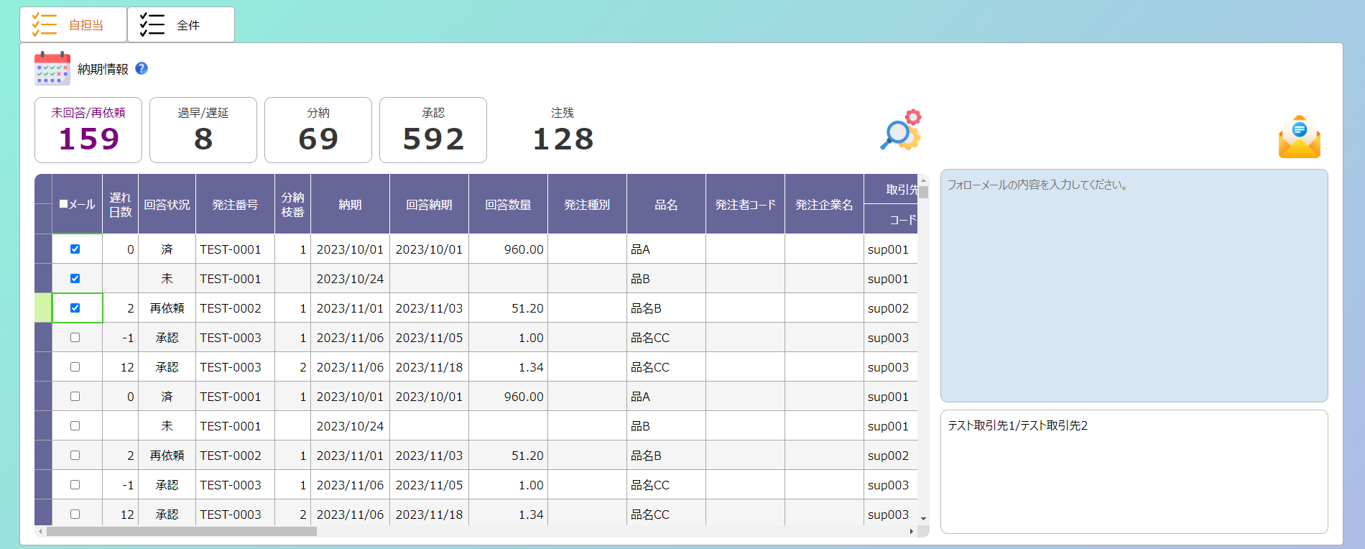Switch to the 全件 tab
The image size is (1365, 549).
tap(181, 24)
